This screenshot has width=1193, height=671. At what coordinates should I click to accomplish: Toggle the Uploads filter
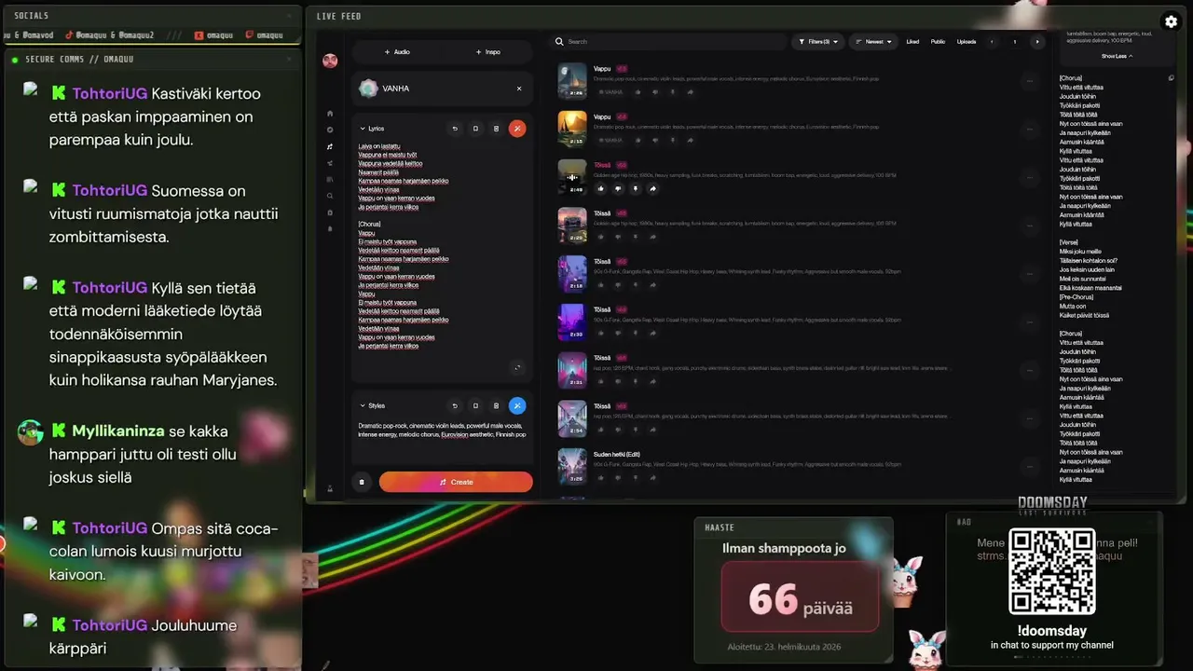967,42
